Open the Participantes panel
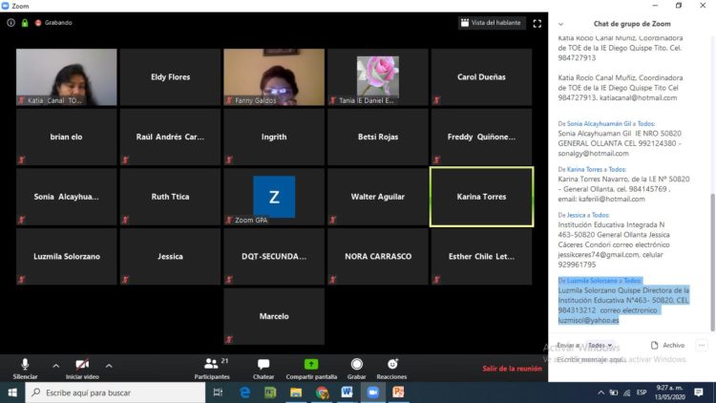This screenshot has height=403, width=716. point(211,368)
